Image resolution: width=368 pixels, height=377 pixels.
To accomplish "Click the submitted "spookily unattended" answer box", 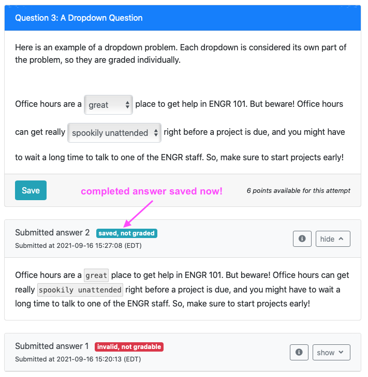I will pos(80,290).
